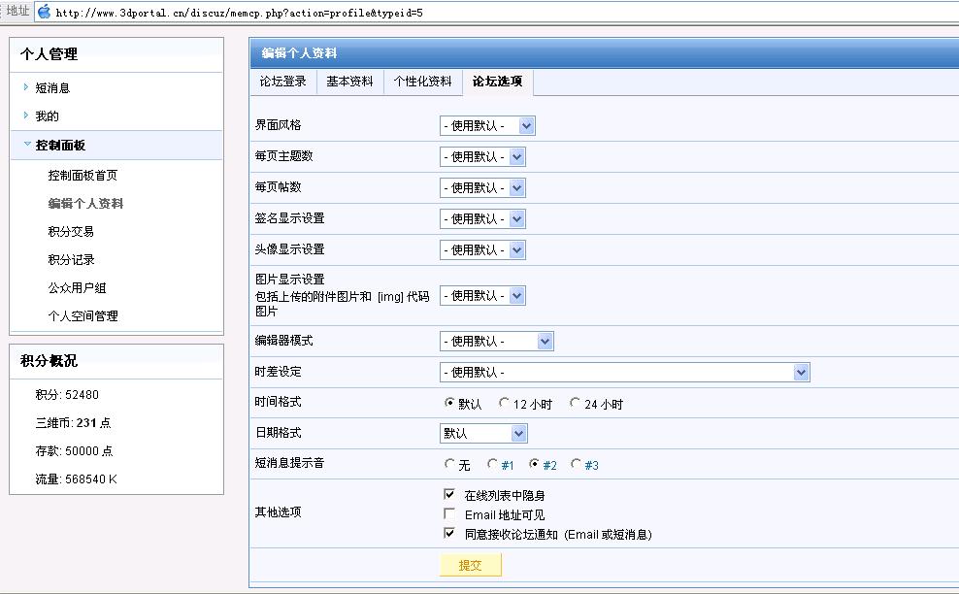This screenshot has height=594, width=959.
Task: Select 无 for message alert sound
Action: pos(448,464)
